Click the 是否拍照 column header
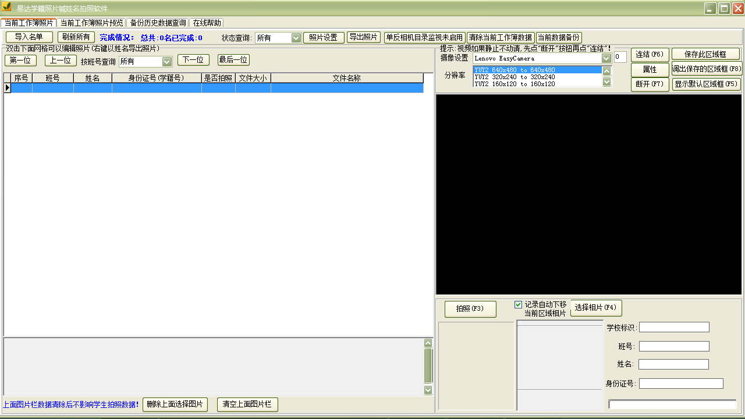Viewport: 745px width, 419px height. [219, 78]
